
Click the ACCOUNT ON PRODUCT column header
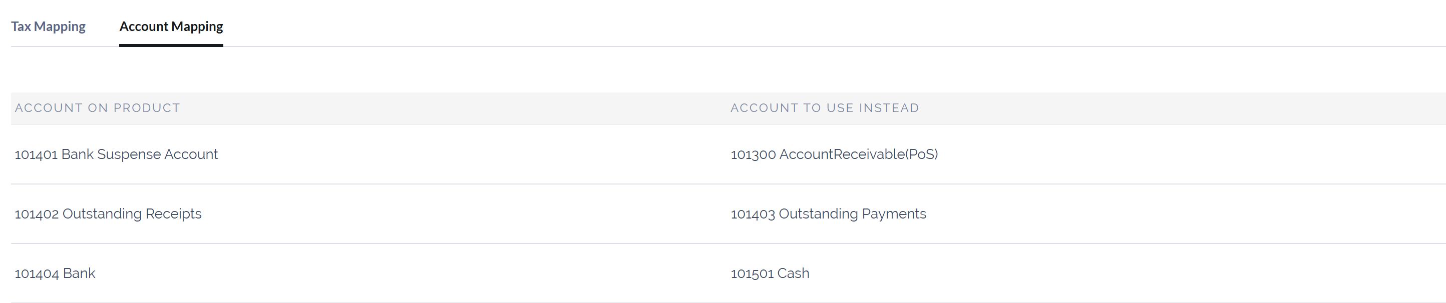[x=98, y=108]
